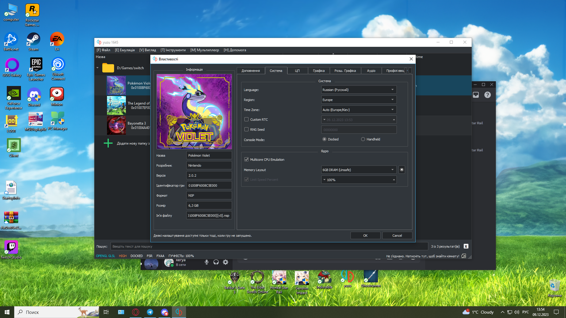Restore default Memory Layout button
This screenshot has width=566, height=318.
tap(402, 170)
